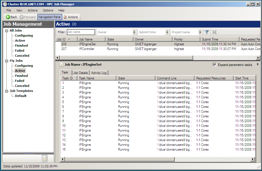This screenshot has width=262, height=171.
Task: Select the IPController job row
Action: coord(86,49)
